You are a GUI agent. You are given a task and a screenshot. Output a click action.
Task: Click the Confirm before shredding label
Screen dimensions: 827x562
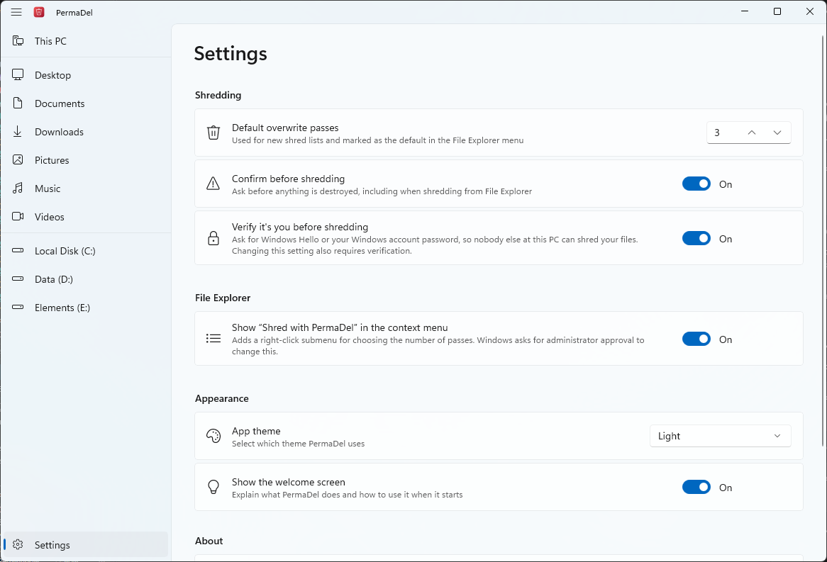289,179
